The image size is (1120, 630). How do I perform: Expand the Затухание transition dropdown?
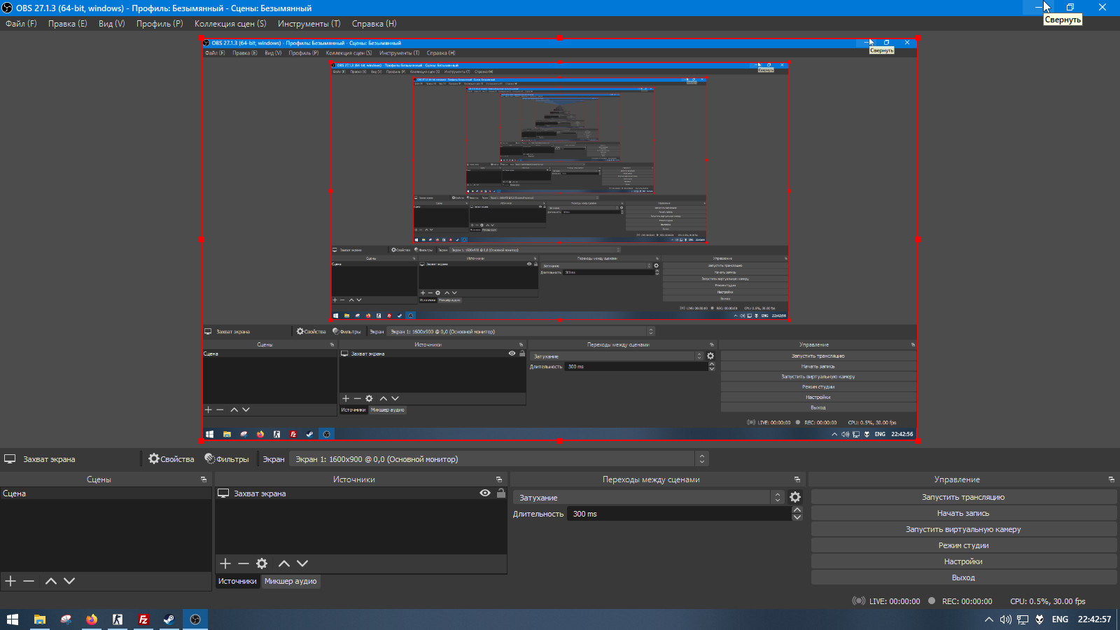click(777, 497)
